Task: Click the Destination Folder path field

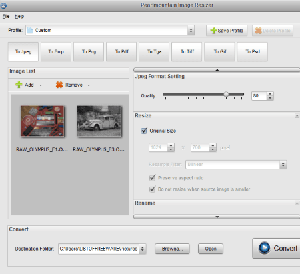Action: [x=99, y=249]
